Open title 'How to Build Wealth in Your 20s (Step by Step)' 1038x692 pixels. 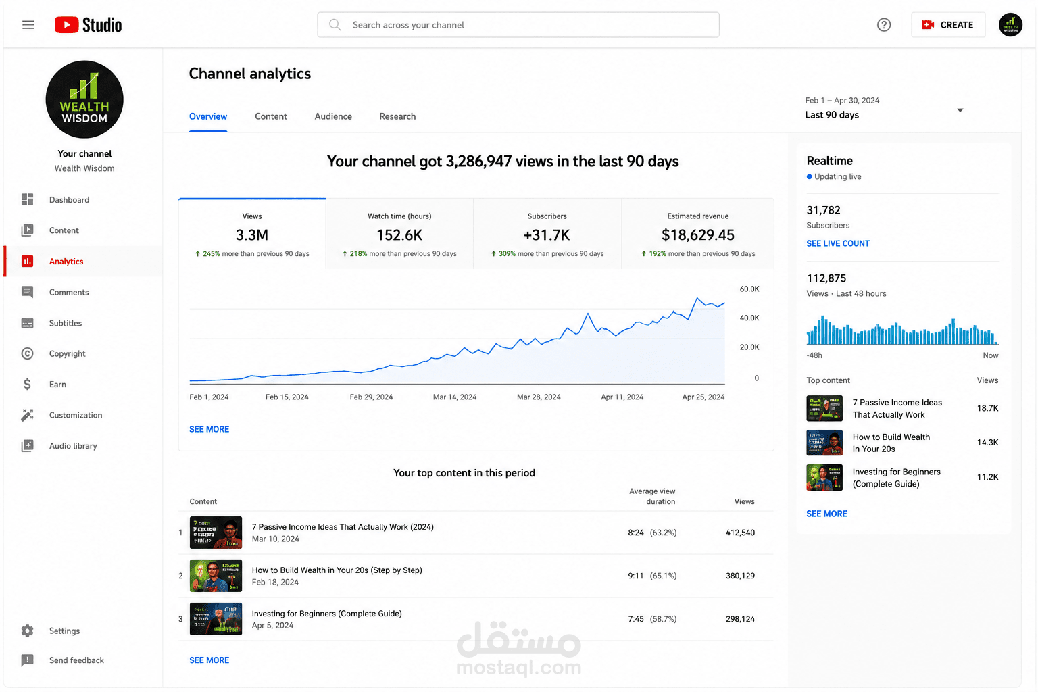pos(337,570)
